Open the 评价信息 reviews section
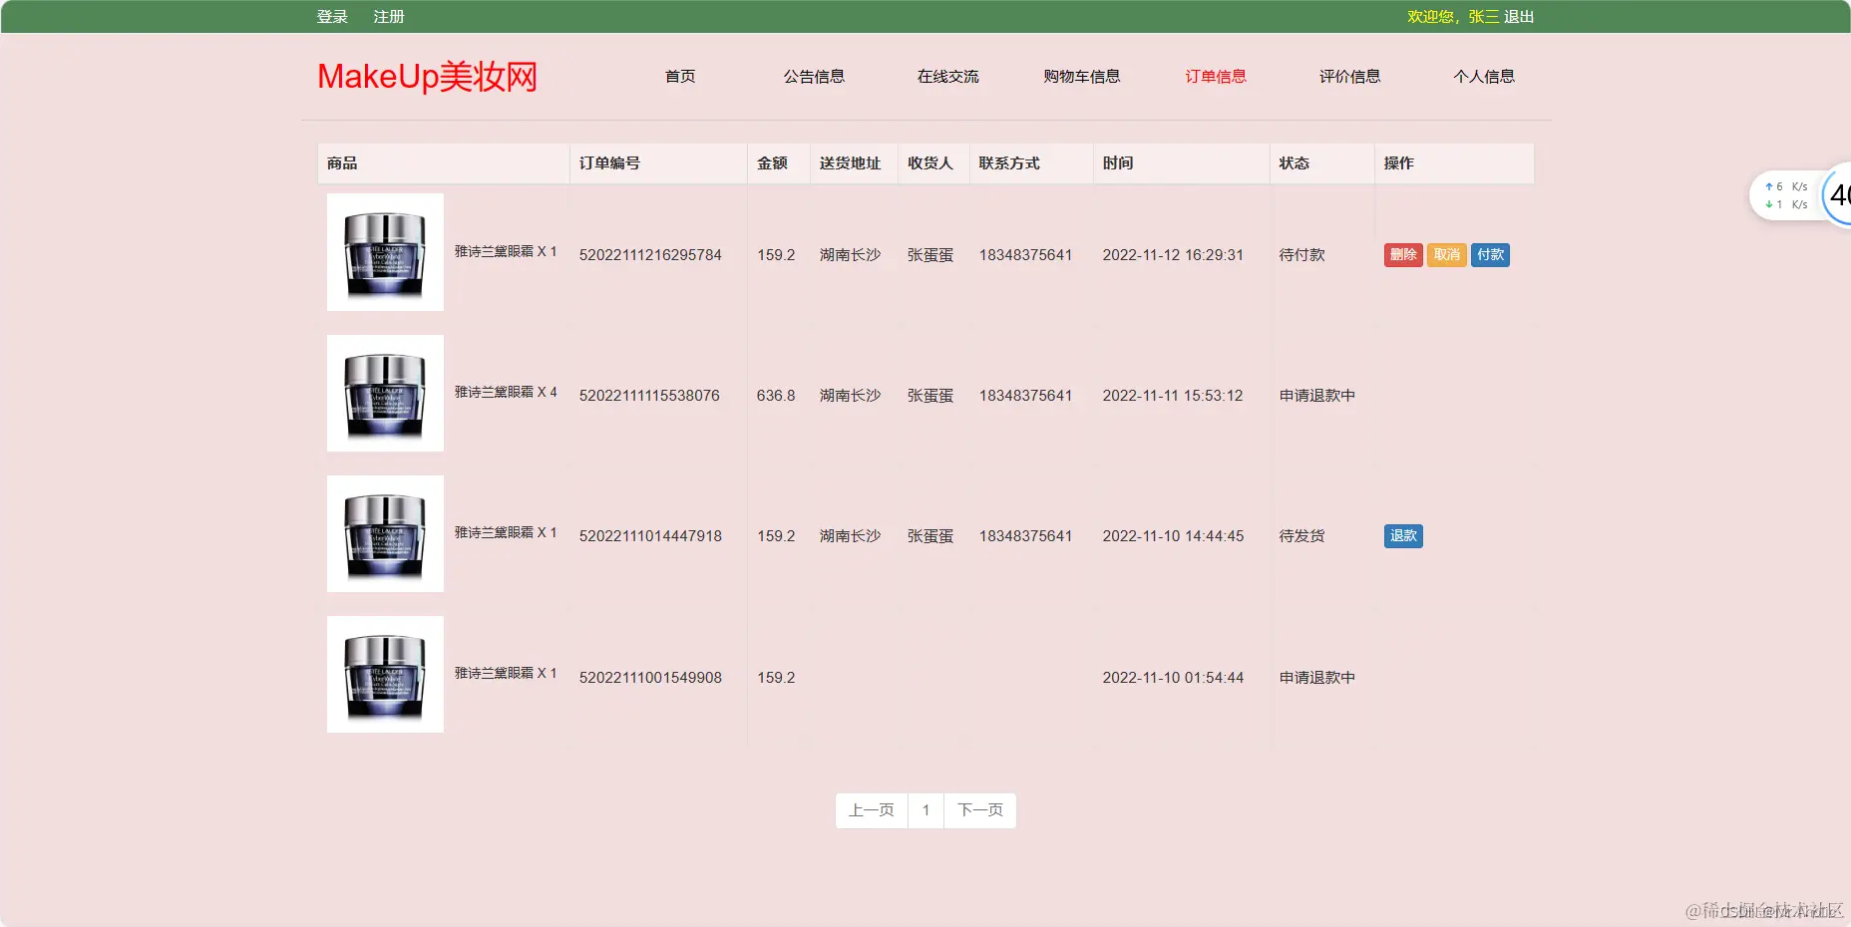The width and height of the screenshot is (1851, 927). [1349, 76]
